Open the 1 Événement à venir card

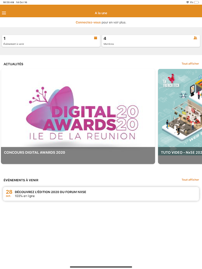tap(51, 41)
